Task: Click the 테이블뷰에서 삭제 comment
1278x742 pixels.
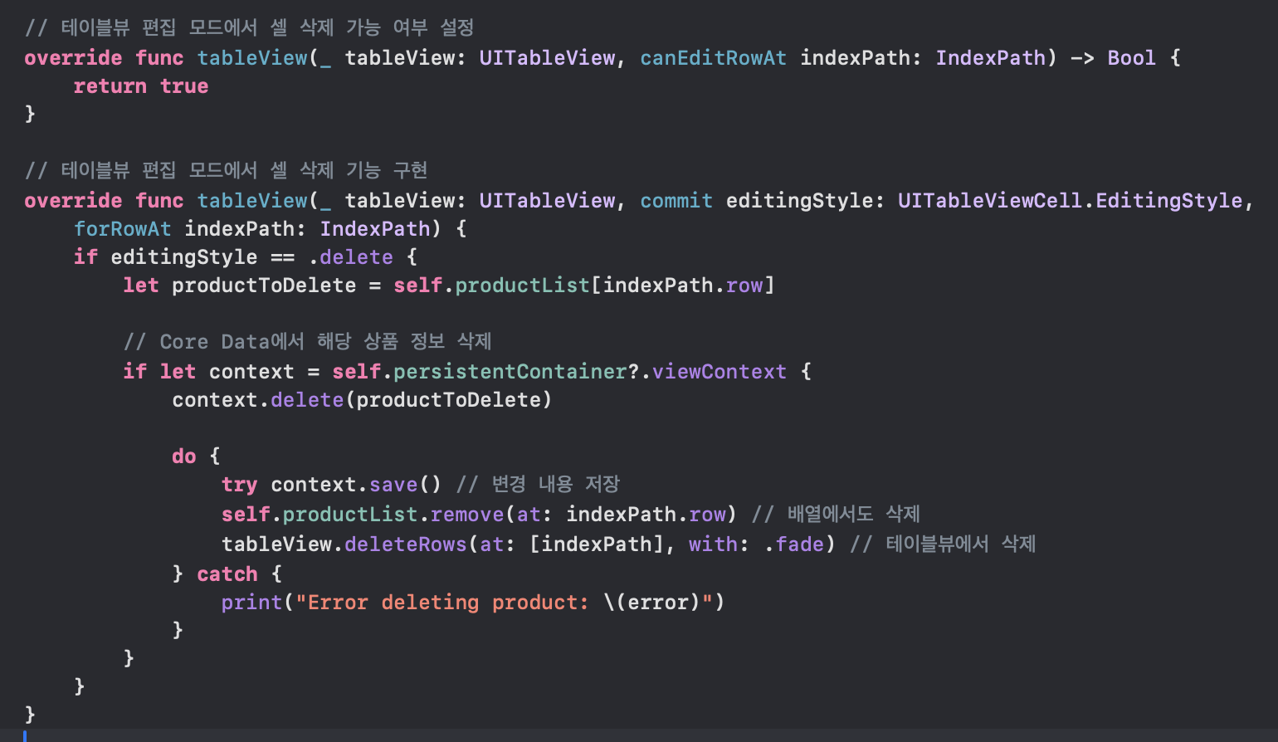Action: 943,544
